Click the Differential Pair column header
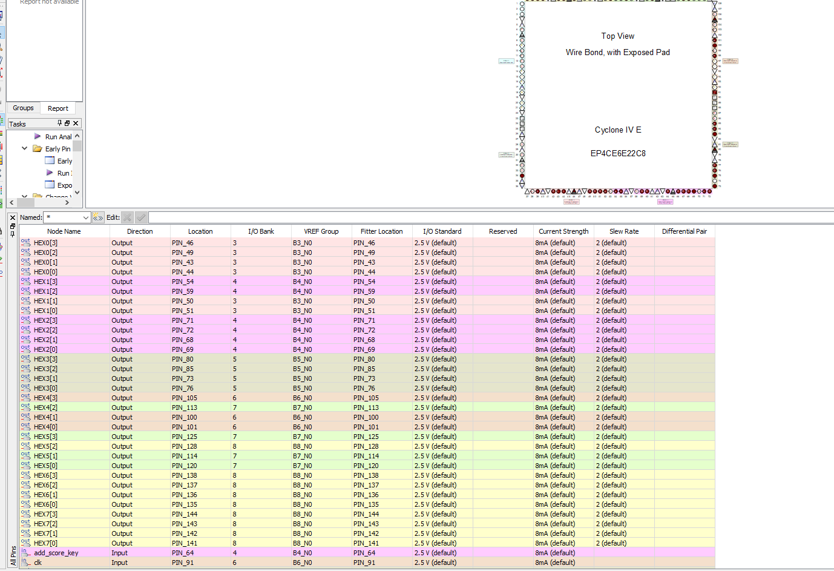The height and width of the screenshot is (571, 834). (x=685, y=231)
